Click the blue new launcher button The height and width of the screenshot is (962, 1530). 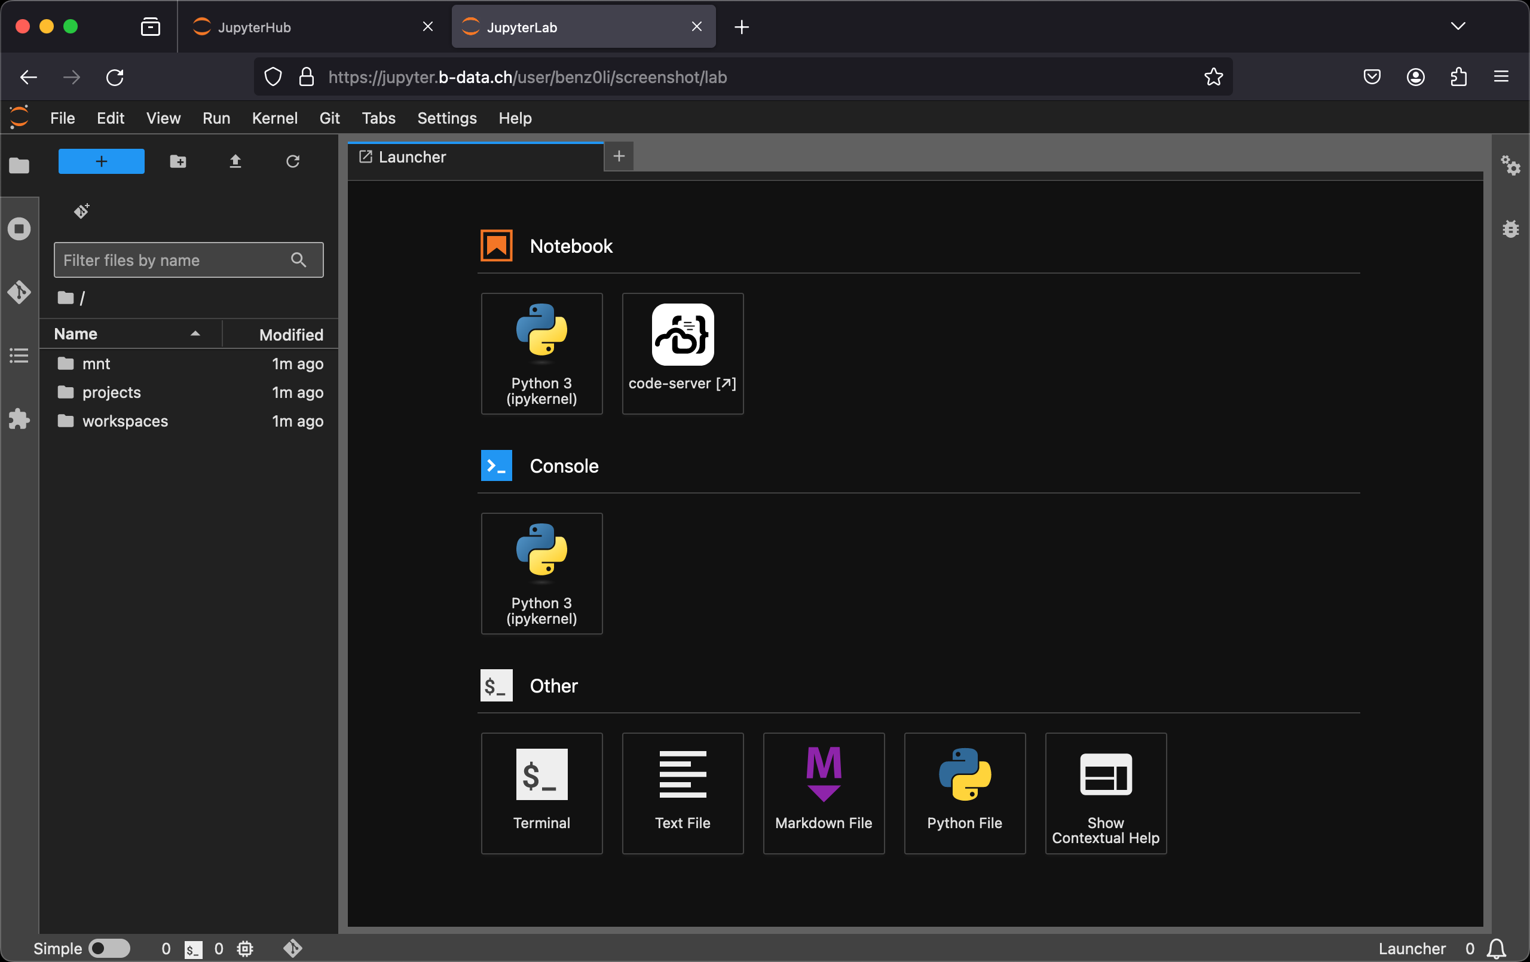pyautogui.click(x=101, y=161)
